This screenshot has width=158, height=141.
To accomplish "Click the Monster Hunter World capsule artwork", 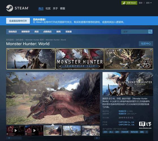I will 128,84.
